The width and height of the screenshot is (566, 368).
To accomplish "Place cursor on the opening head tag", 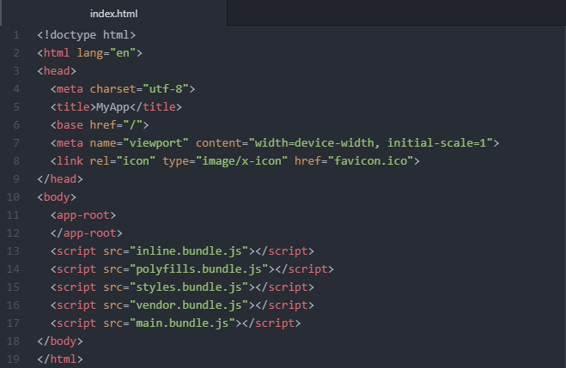I will 57,71.
